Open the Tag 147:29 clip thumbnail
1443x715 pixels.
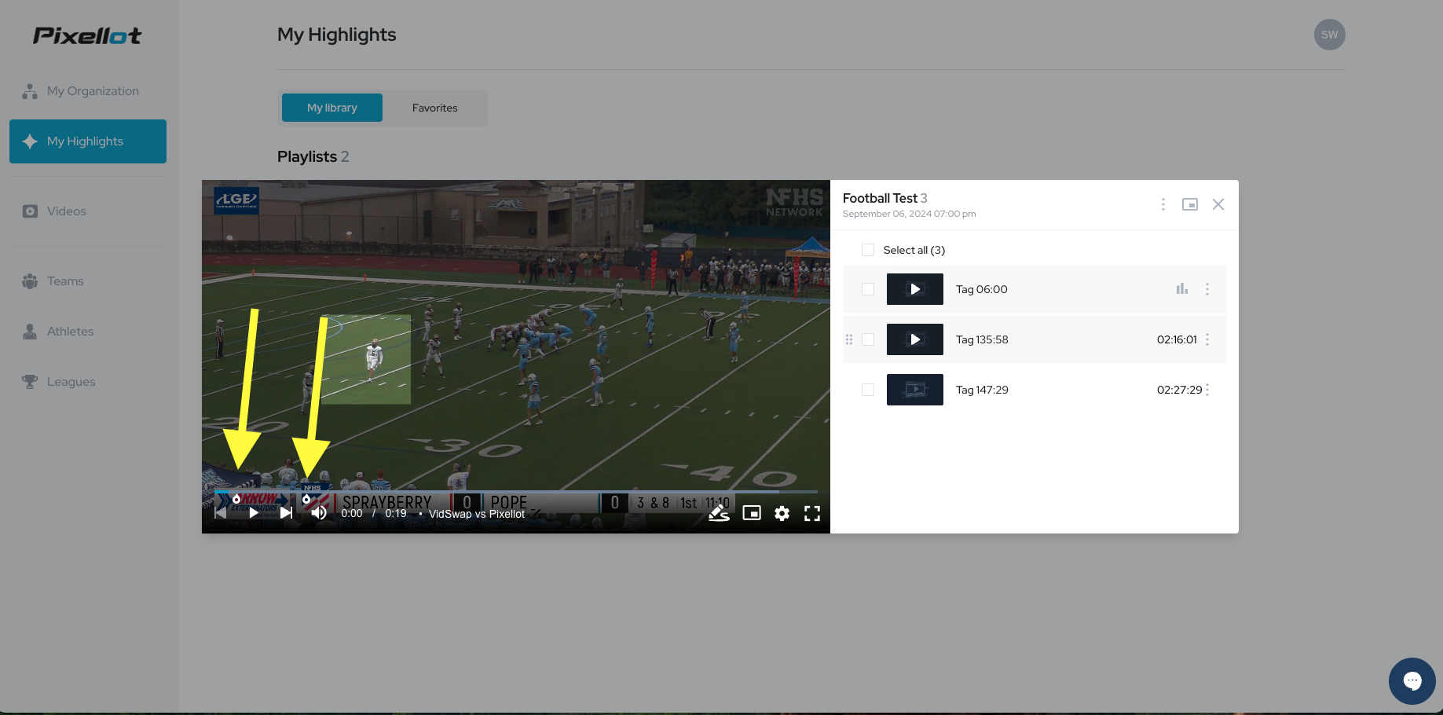click(915, 390)
